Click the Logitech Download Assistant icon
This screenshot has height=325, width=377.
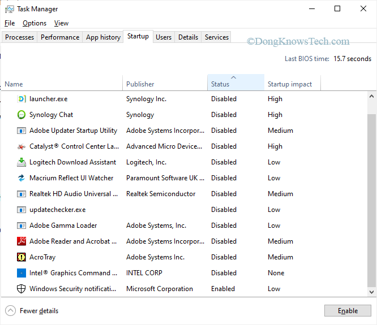pos(22,162)
